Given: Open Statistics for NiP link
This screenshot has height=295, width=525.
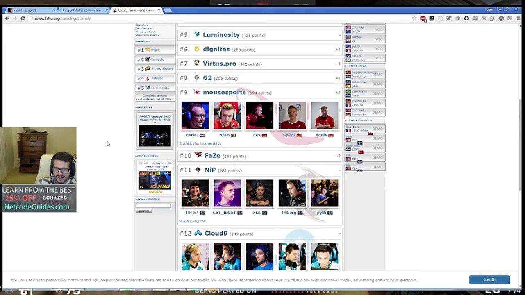Looking at the screenshot, I should 192,221.
